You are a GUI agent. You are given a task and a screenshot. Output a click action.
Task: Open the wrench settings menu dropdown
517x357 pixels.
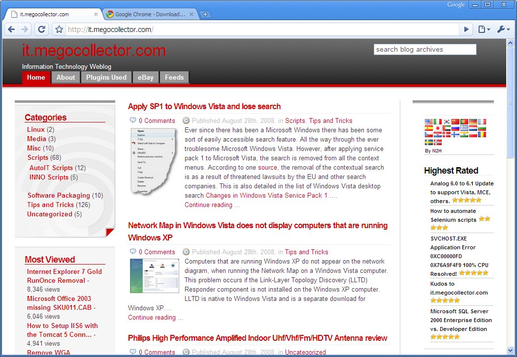tap(504, 30)
